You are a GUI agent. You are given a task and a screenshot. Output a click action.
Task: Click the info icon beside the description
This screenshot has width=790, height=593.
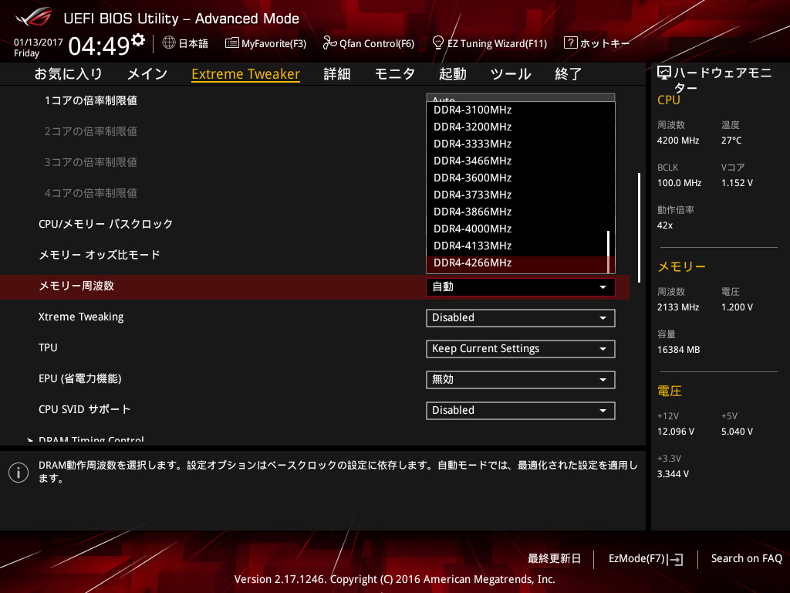pos(19,473)
